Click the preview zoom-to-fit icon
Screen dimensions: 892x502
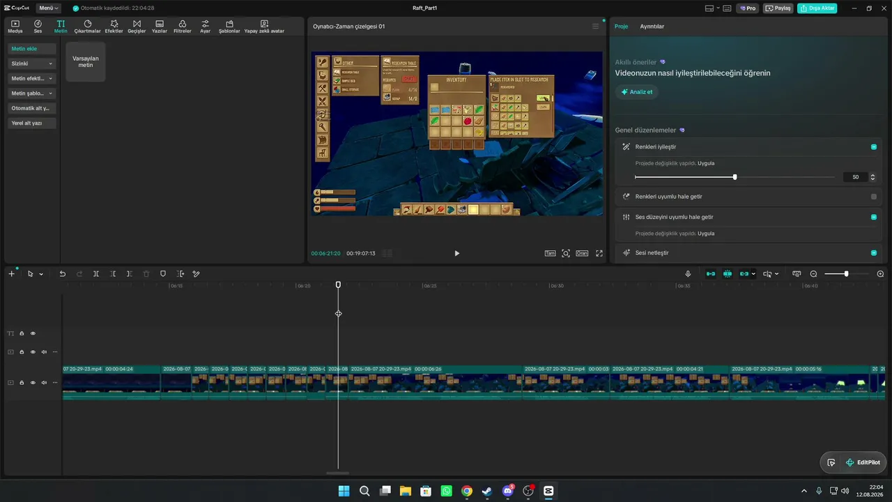[566, 253]
